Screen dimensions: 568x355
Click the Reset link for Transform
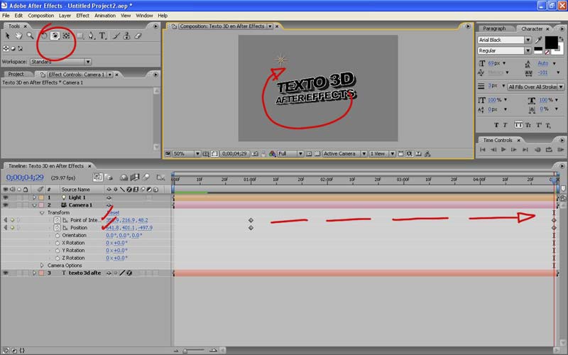pos(114,212)
